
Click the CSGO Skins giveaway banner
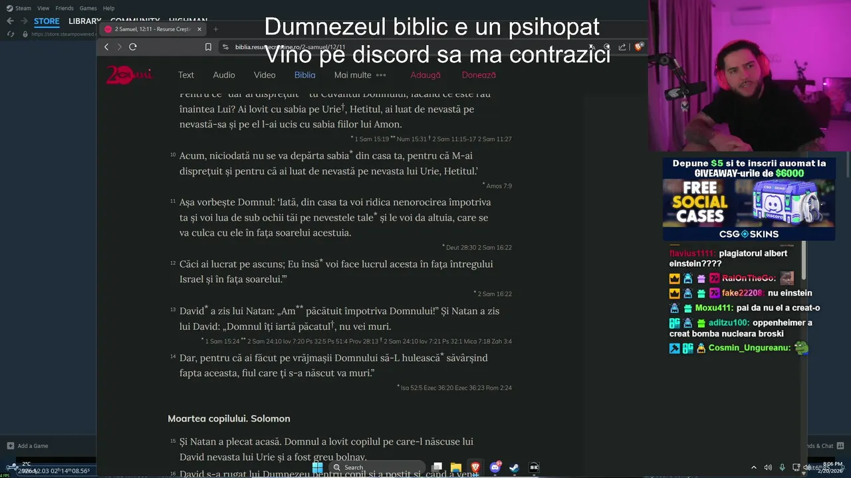coord(749,199)
